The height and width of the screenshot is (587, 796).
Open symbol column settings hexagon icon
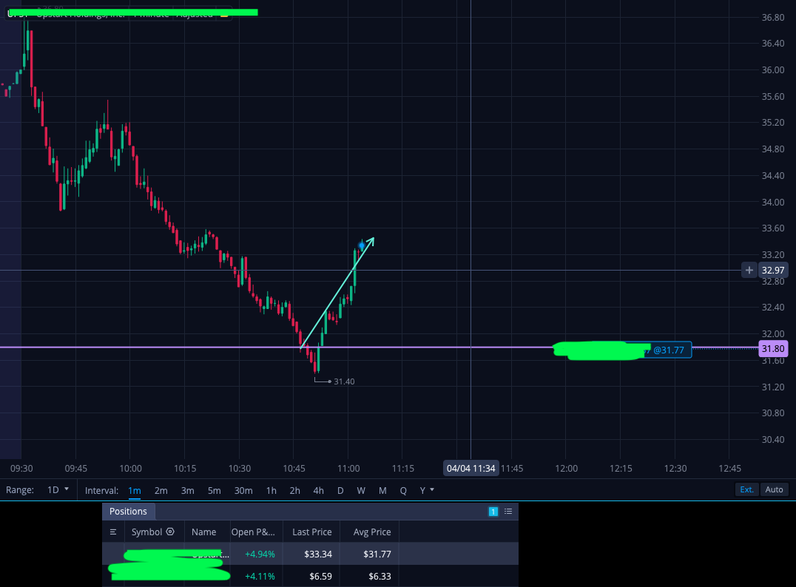click(171, 532)
